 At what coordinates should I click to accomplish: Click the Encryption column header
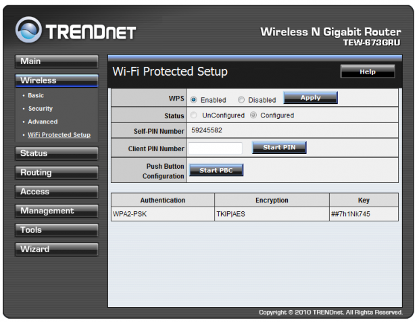coord(272,200)
